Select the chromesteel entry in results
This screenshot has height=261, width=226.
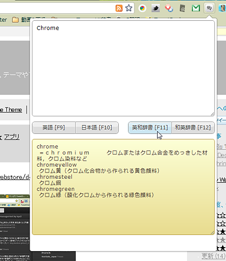click(54, 177)
